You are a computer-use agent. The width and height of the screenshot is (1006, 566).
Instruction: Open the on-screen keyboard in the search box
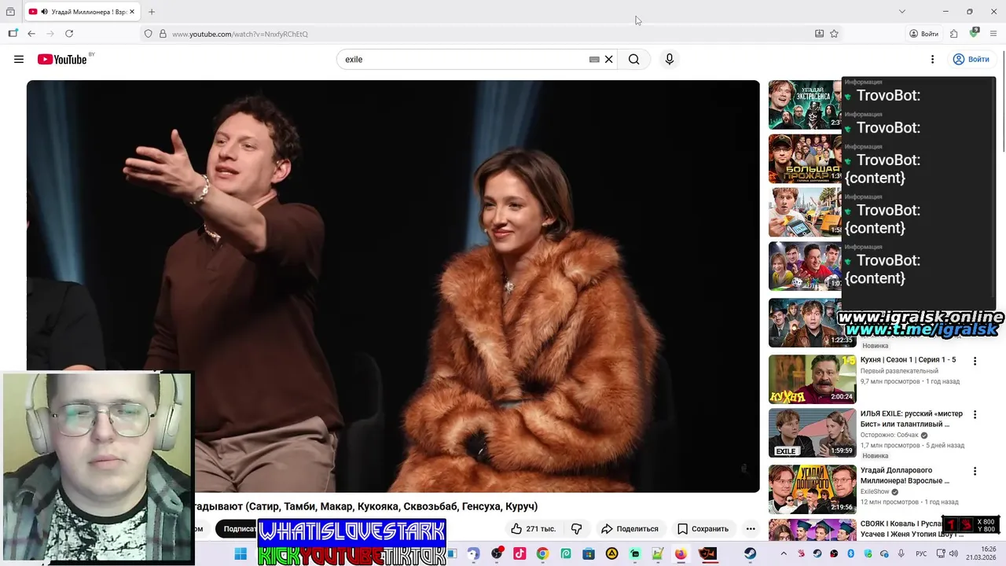click(x=594, y=59)
